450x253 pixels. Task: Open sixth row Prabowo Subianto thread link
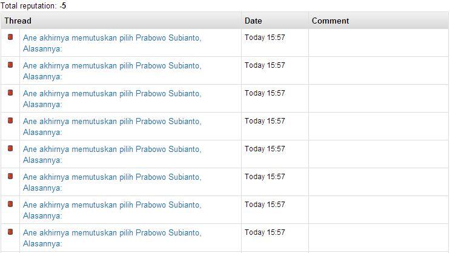pos(112,182)
